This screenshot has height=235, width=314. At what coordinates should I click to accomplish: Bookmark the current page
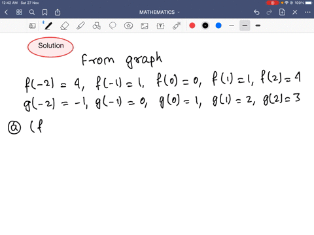point(44,12)
